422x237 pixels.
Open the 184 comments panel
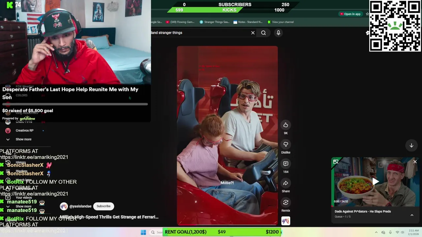[286, 164]
